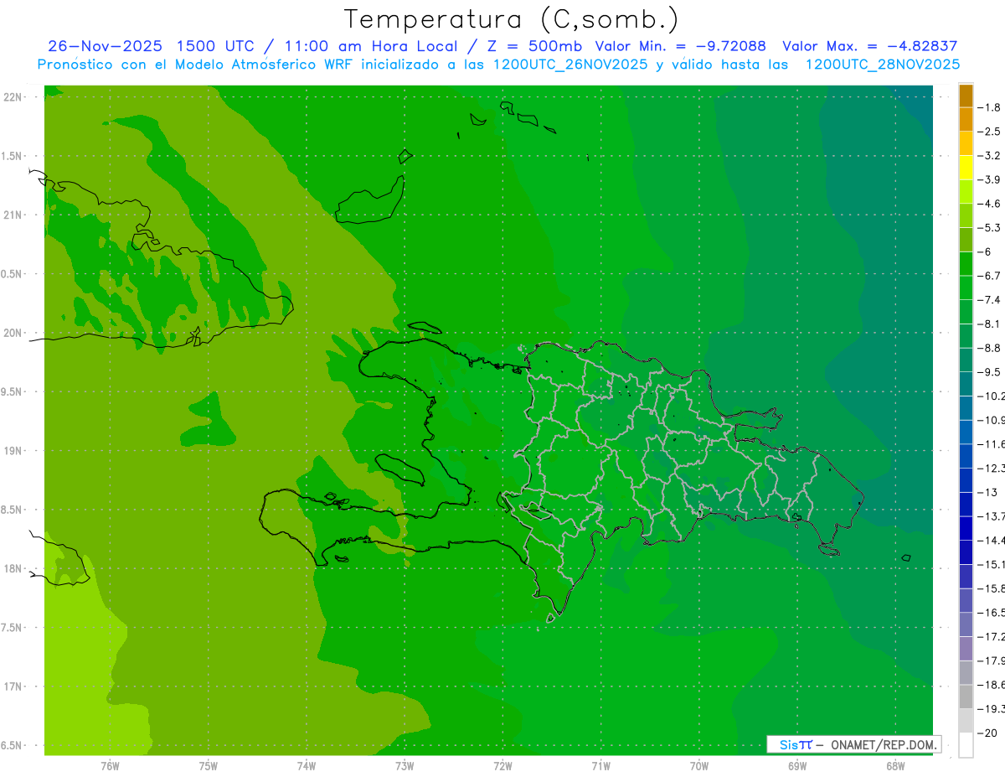Click the '-8.8' color bar label

click(990, 348)
